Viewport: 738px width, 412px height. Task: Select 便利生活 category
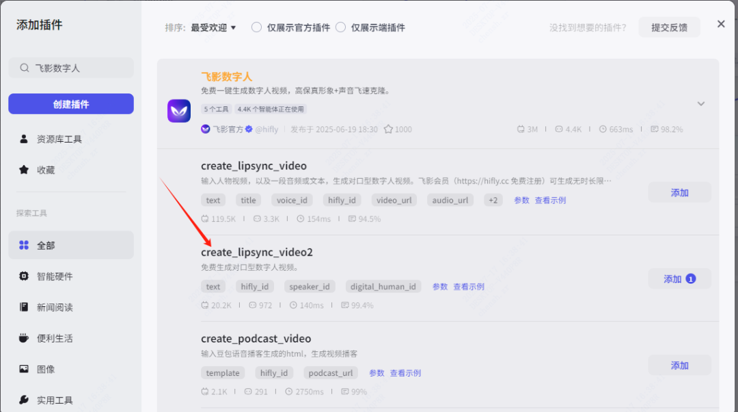tap(71, 338)
